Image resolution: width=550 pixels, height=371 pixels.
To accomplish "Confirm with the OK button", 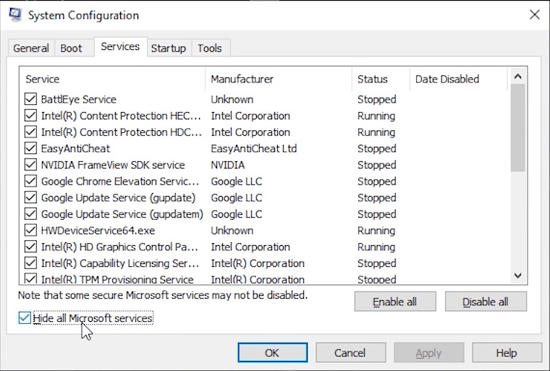I will 272,353.
